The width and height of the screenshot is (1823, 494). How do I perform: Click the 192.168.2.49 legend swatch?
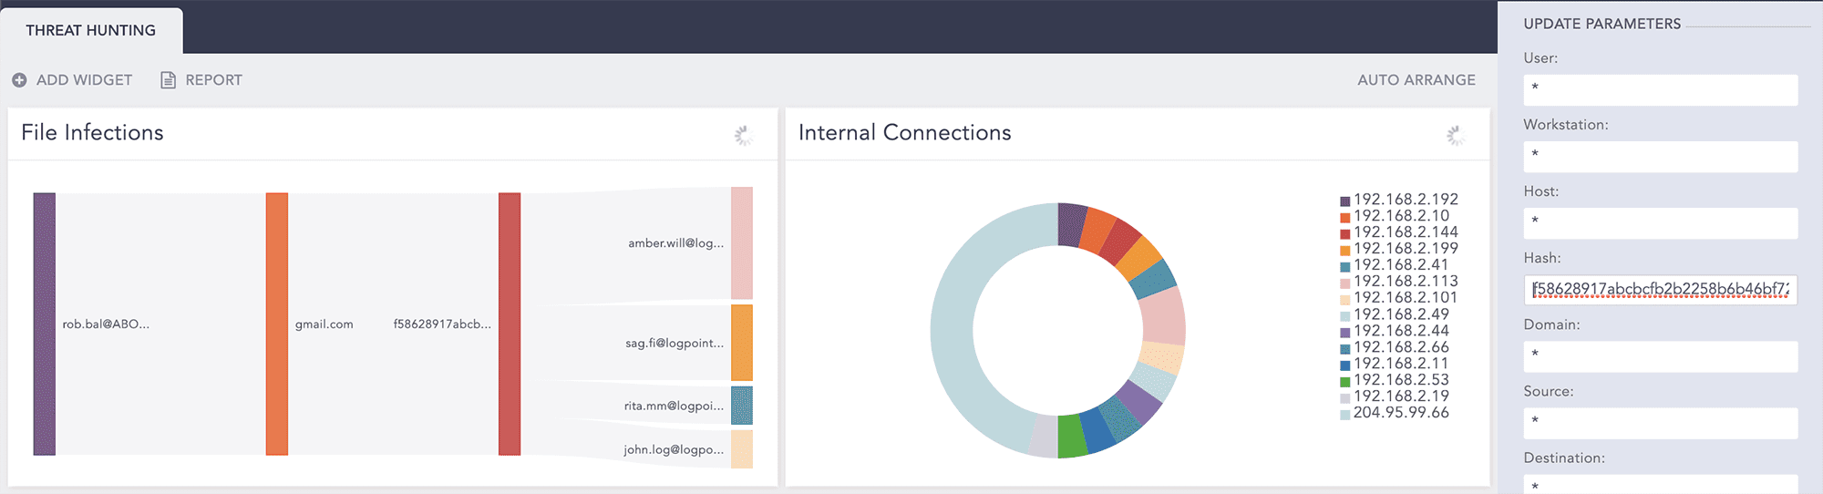(x=1345, y=316)
